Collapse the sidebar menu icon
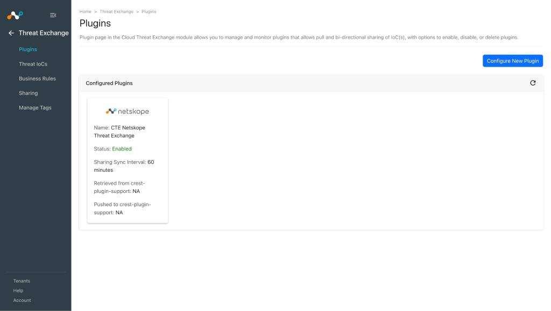 point(53,15)
